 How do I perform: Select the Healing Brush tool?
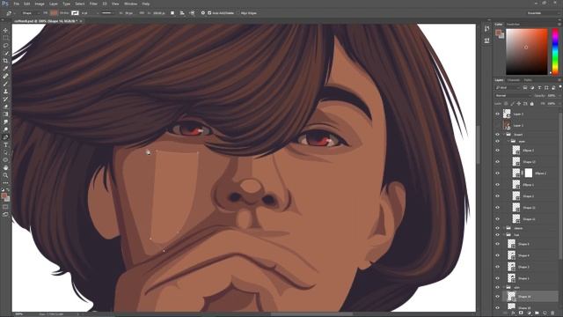5,77
